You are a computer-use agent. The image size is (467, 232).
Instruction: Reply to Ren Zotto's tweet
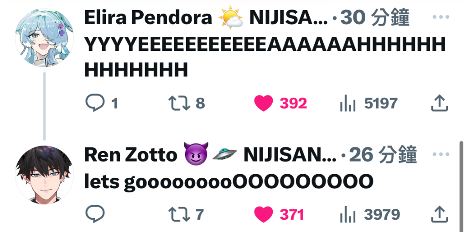(x=95, y=214)
